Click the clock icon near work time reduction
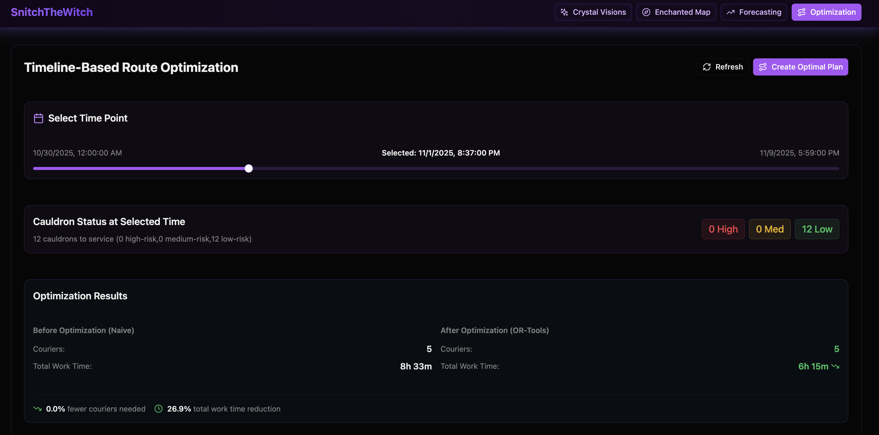879x435 pixels. 158,409
